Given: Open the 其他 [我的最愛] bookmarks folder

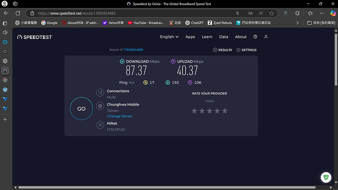Looking at the screenshot, I should pos(321,23).
